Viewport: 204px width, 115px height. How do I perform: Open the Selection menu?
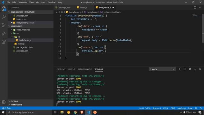click(x=23, y=2)
